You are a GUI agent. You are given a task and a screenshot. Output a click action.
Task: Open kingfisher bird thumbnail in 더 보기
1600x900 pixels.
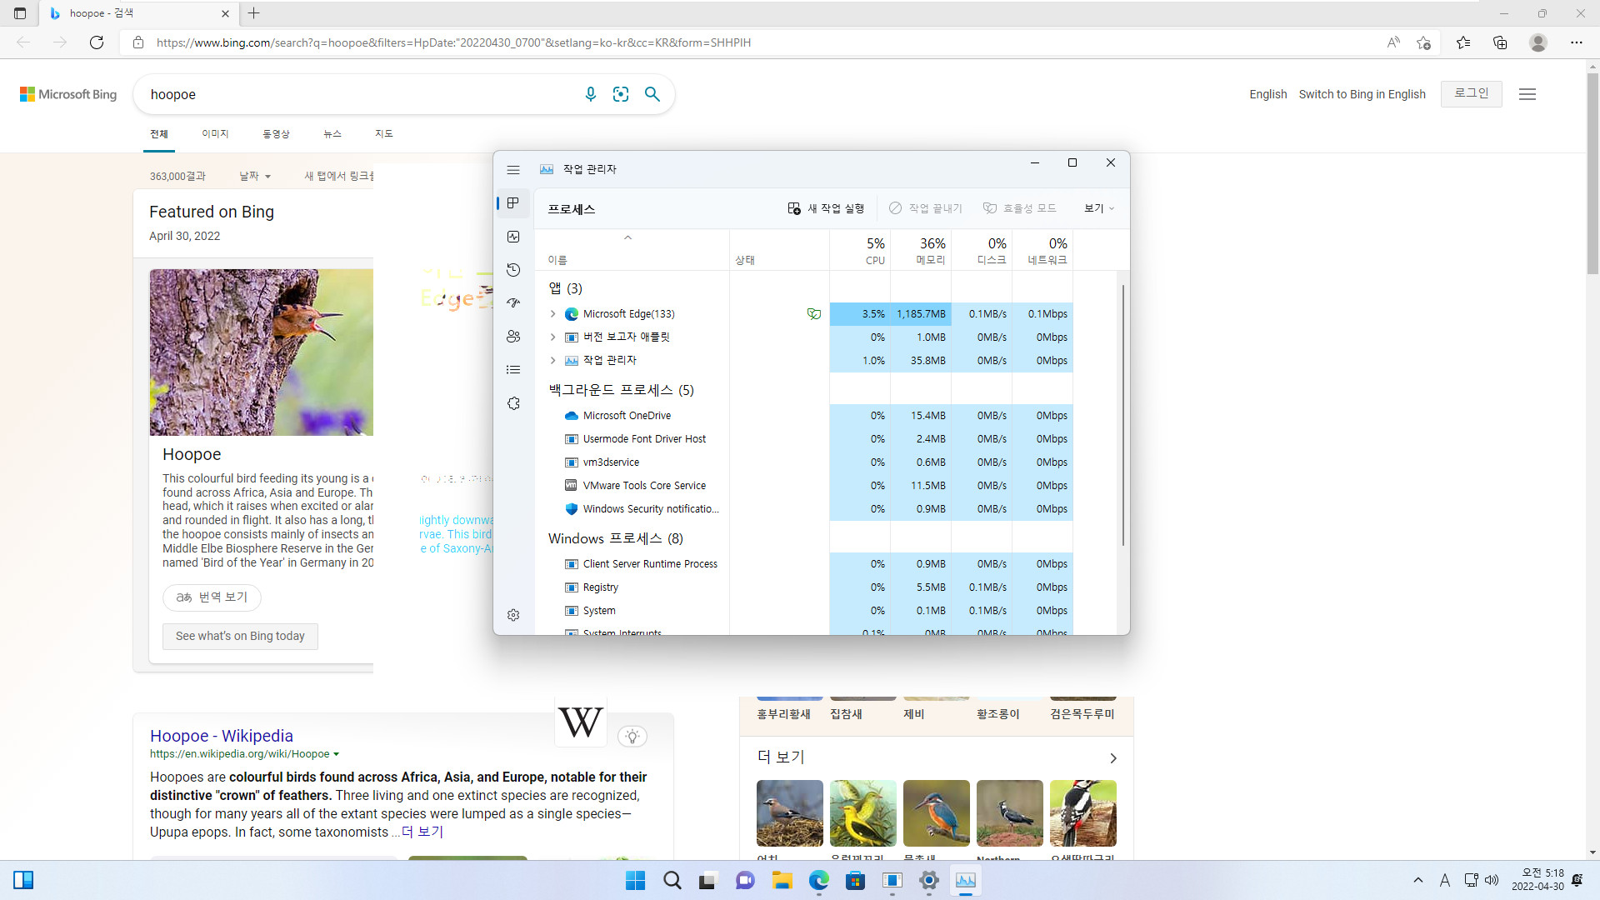pos(937,813)
